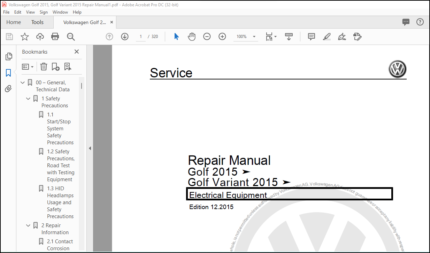Delete selected bookmark trash icon

coord(44,67)
